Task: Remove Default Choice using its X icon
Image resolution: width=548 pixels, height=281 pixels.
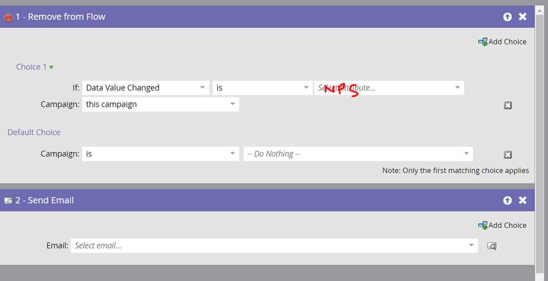Action: [x=508, y=154]
